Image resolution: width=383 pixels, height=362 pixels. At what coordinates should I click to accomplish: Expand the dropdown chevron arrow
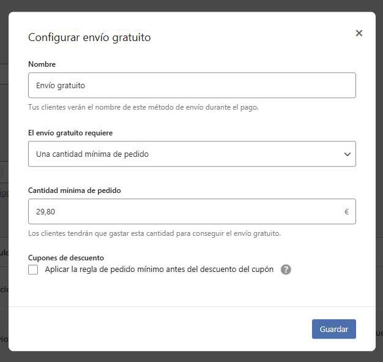coord(347,154)
